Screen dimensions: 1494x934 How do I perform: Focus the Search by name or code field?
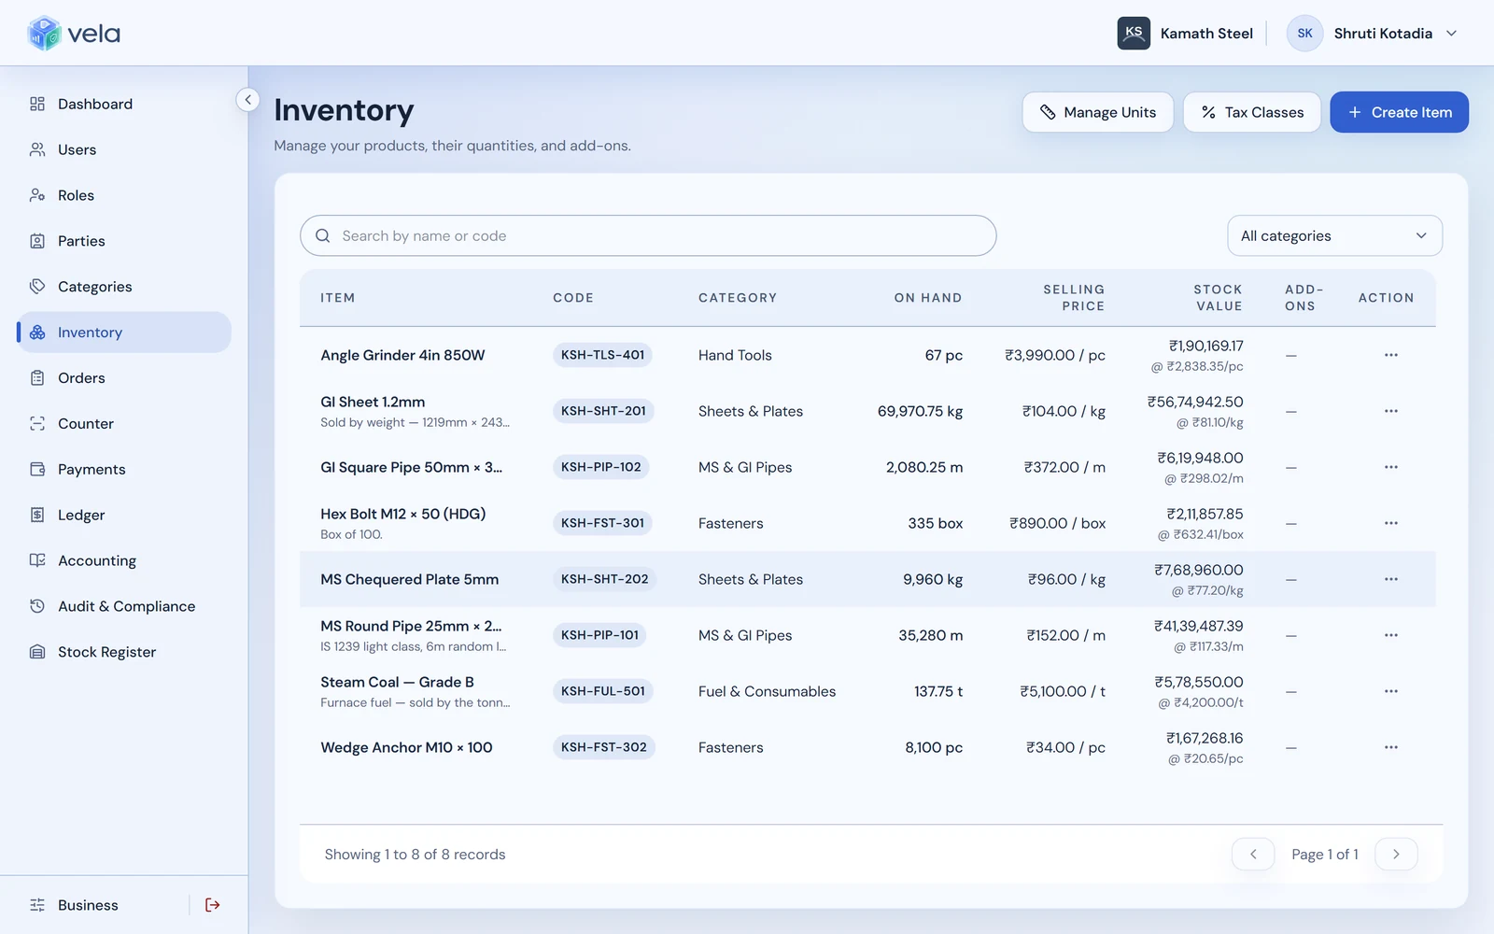648,235
